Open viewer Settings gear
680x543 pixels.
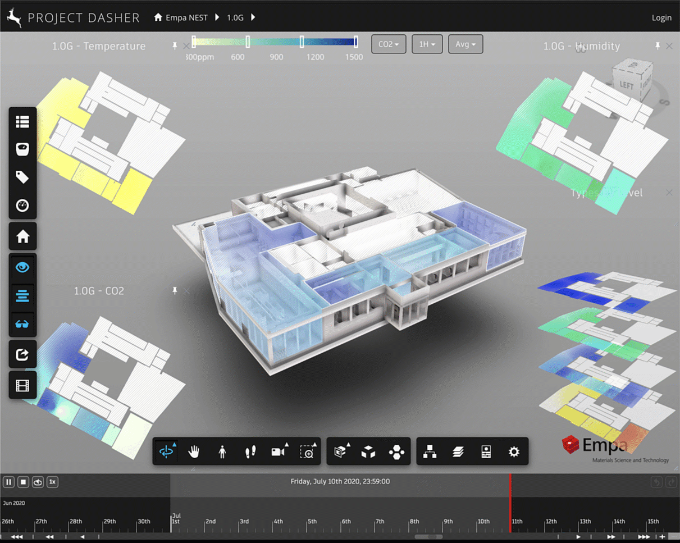pyautogui.click(x=514, y=451)
